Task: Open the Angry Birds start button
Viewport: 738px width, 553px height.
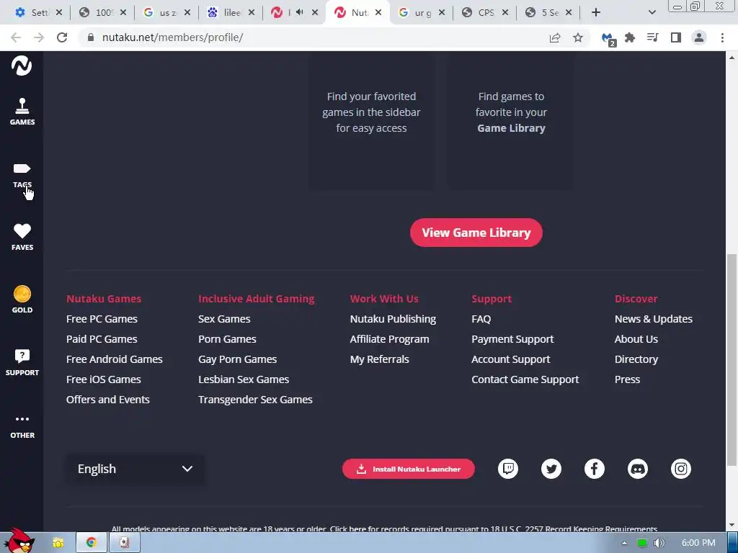Action: tap(19, 540)
